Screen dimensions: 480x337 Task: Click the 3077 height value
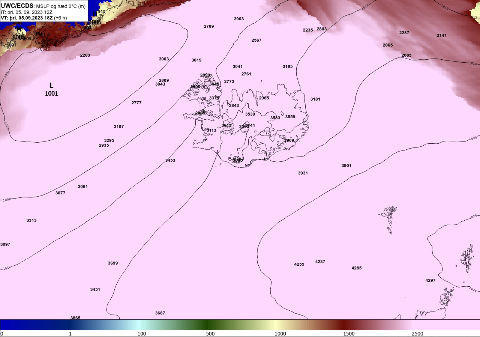point(60,193)
